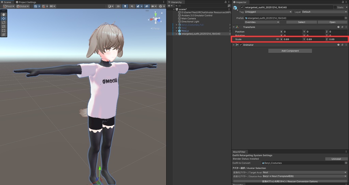Click the Add Component button
Image resolution: width=349 pixels, height=185 pixels.
(290, 51)
